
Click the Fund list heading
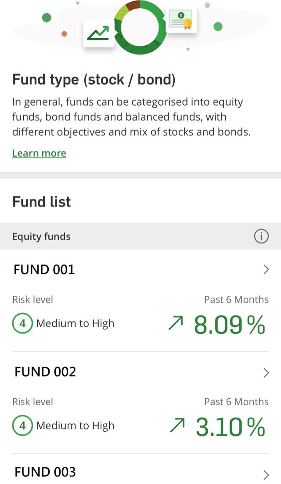coord(41,202)
